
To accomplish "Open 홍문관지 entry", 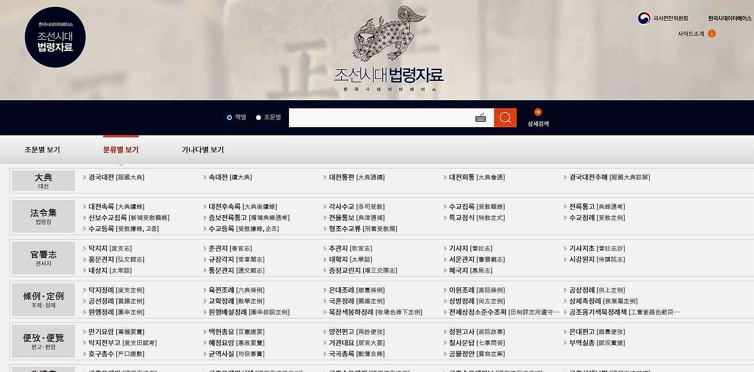I will click(116, 260).
